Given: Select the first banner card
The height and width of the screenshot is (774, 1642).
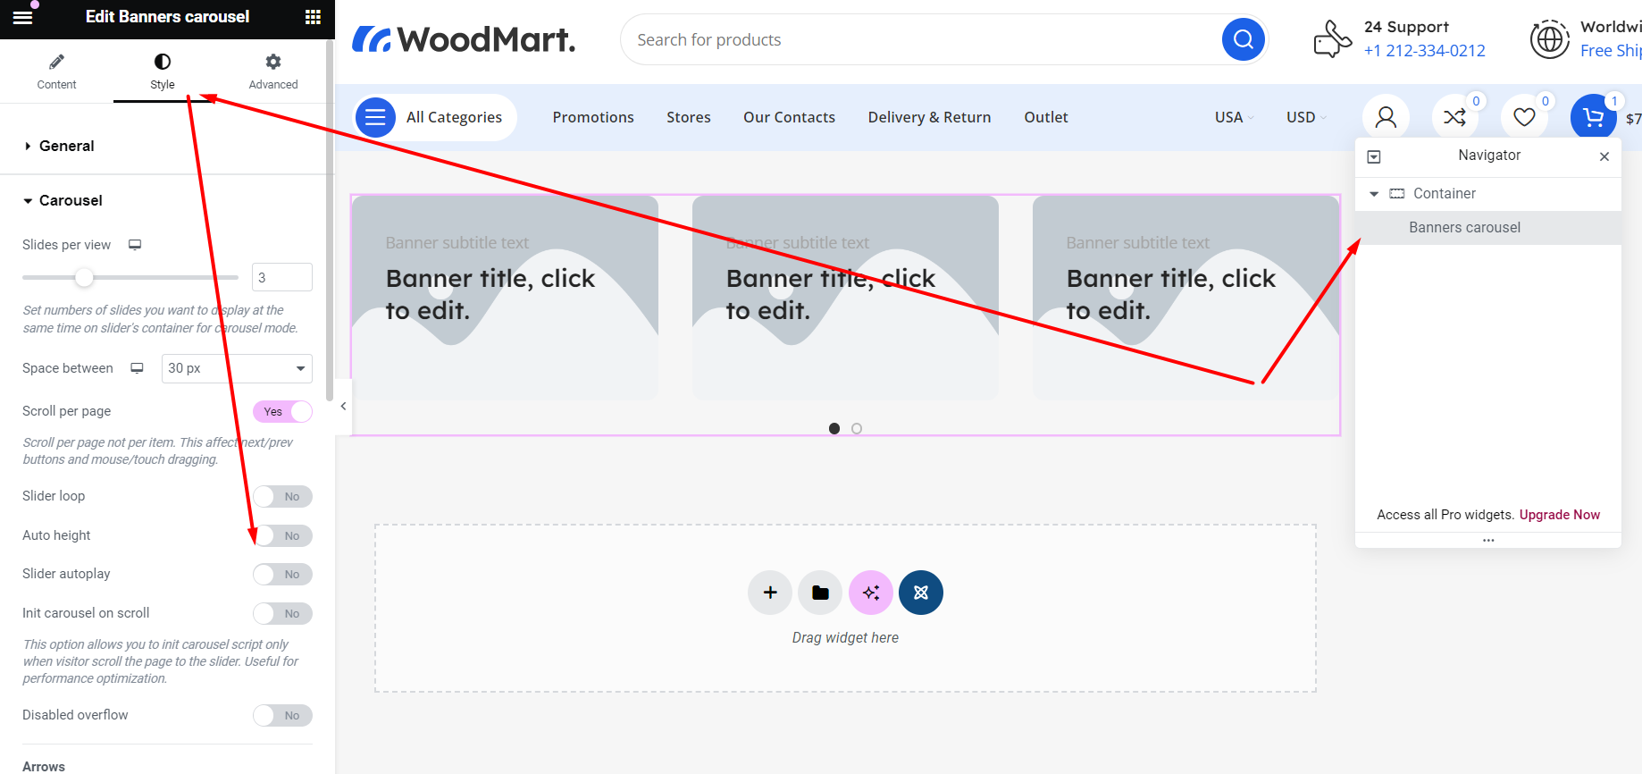Looking at the screenshot, I should (505, 298).
